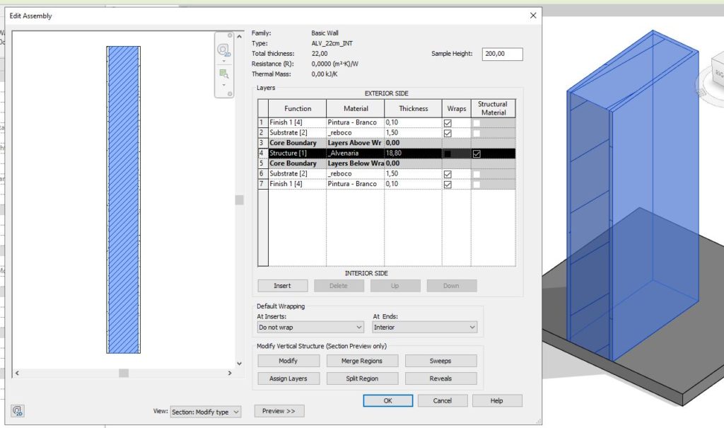The image size is (724, 428).
Task: Close the Edit Assembly dialog
Action: [x=533, y=16]
